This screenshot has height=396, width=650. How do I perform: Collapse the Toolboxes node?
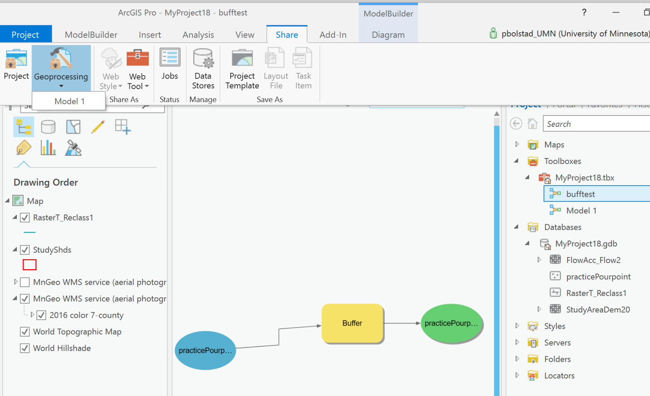516,161
